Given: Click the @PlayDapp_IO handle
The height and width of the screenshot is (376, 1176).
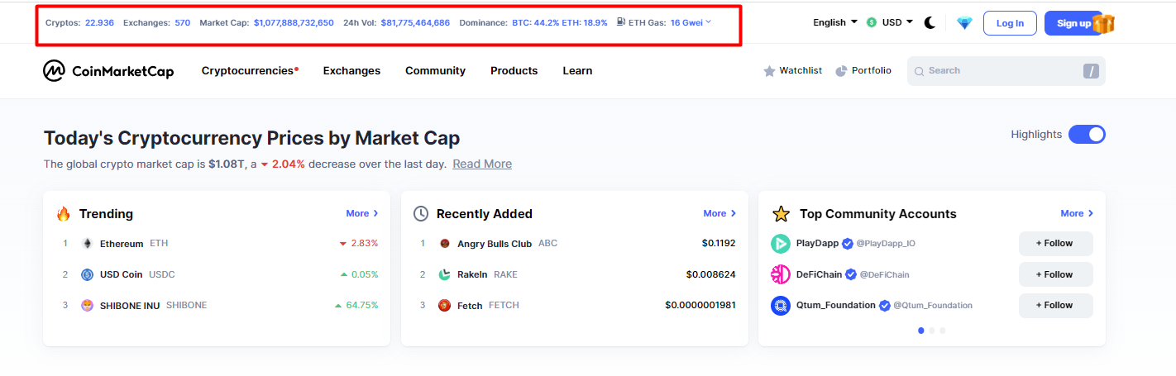Looking at the screenshot, I should (x=886, y=244).
